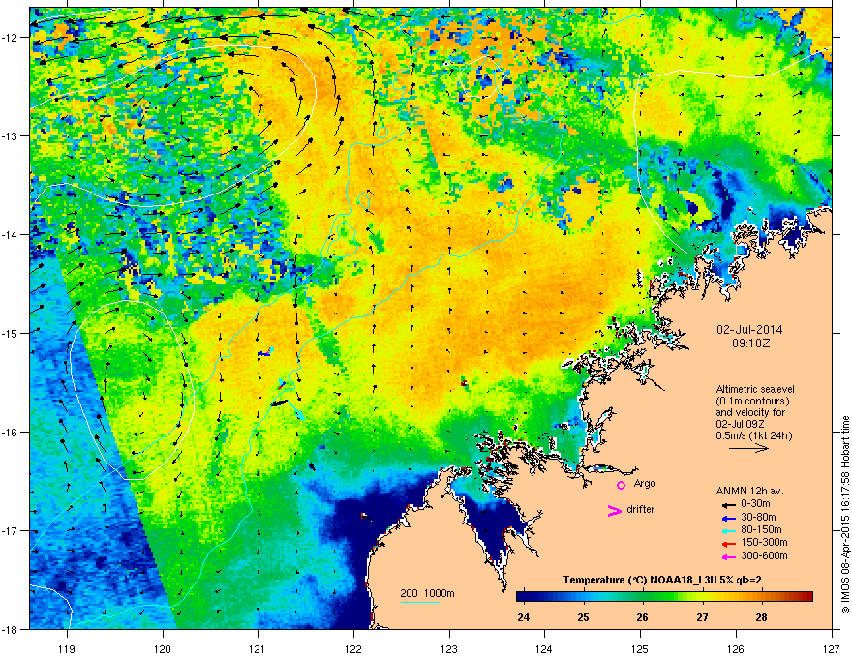
Task: Click the magenta Argo circle legend symbol
Action: pyautogui.click(x=621, y=485)
